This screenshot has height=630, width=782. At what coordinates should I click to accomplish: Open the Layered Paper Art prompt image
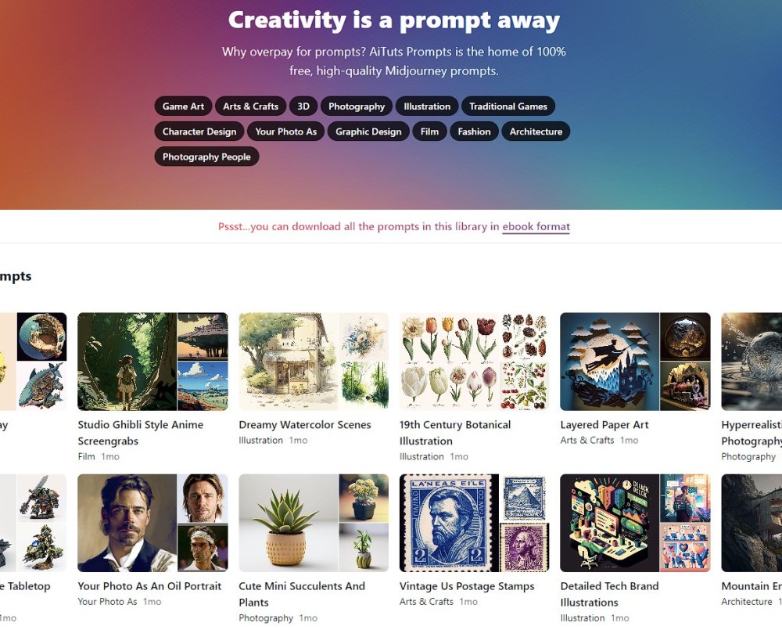635,362
